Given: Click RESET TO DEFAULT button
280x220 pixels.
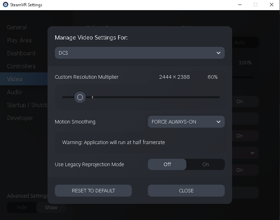Looking at the screenshot, I should point(93,191).
